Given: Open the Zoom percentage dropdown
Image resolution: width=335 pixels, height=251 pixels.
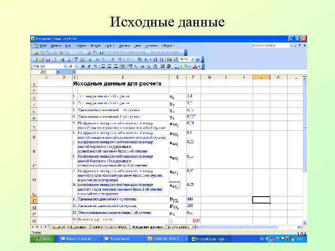Looking at the screenshot, I should pos(193,59).
